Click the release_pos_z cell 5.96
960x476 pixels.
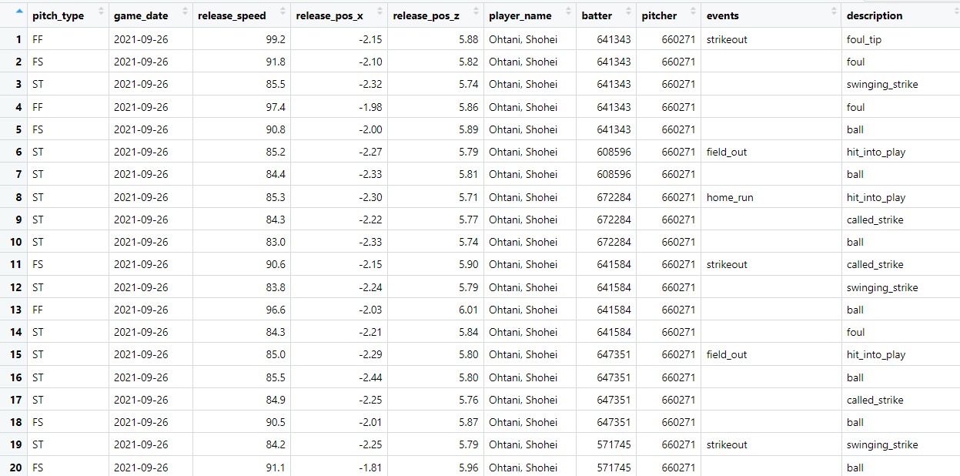[x=468, y=468]
